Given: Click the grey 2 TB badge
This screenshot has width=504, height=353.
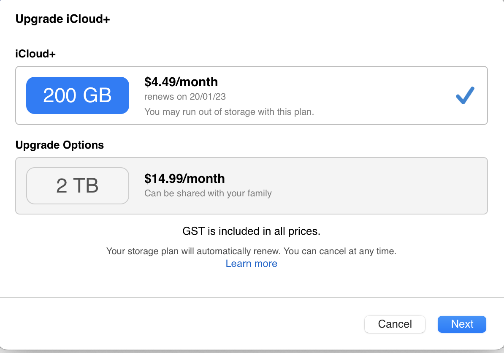Looking at the screenshot, I should click(x=77, y=186).
